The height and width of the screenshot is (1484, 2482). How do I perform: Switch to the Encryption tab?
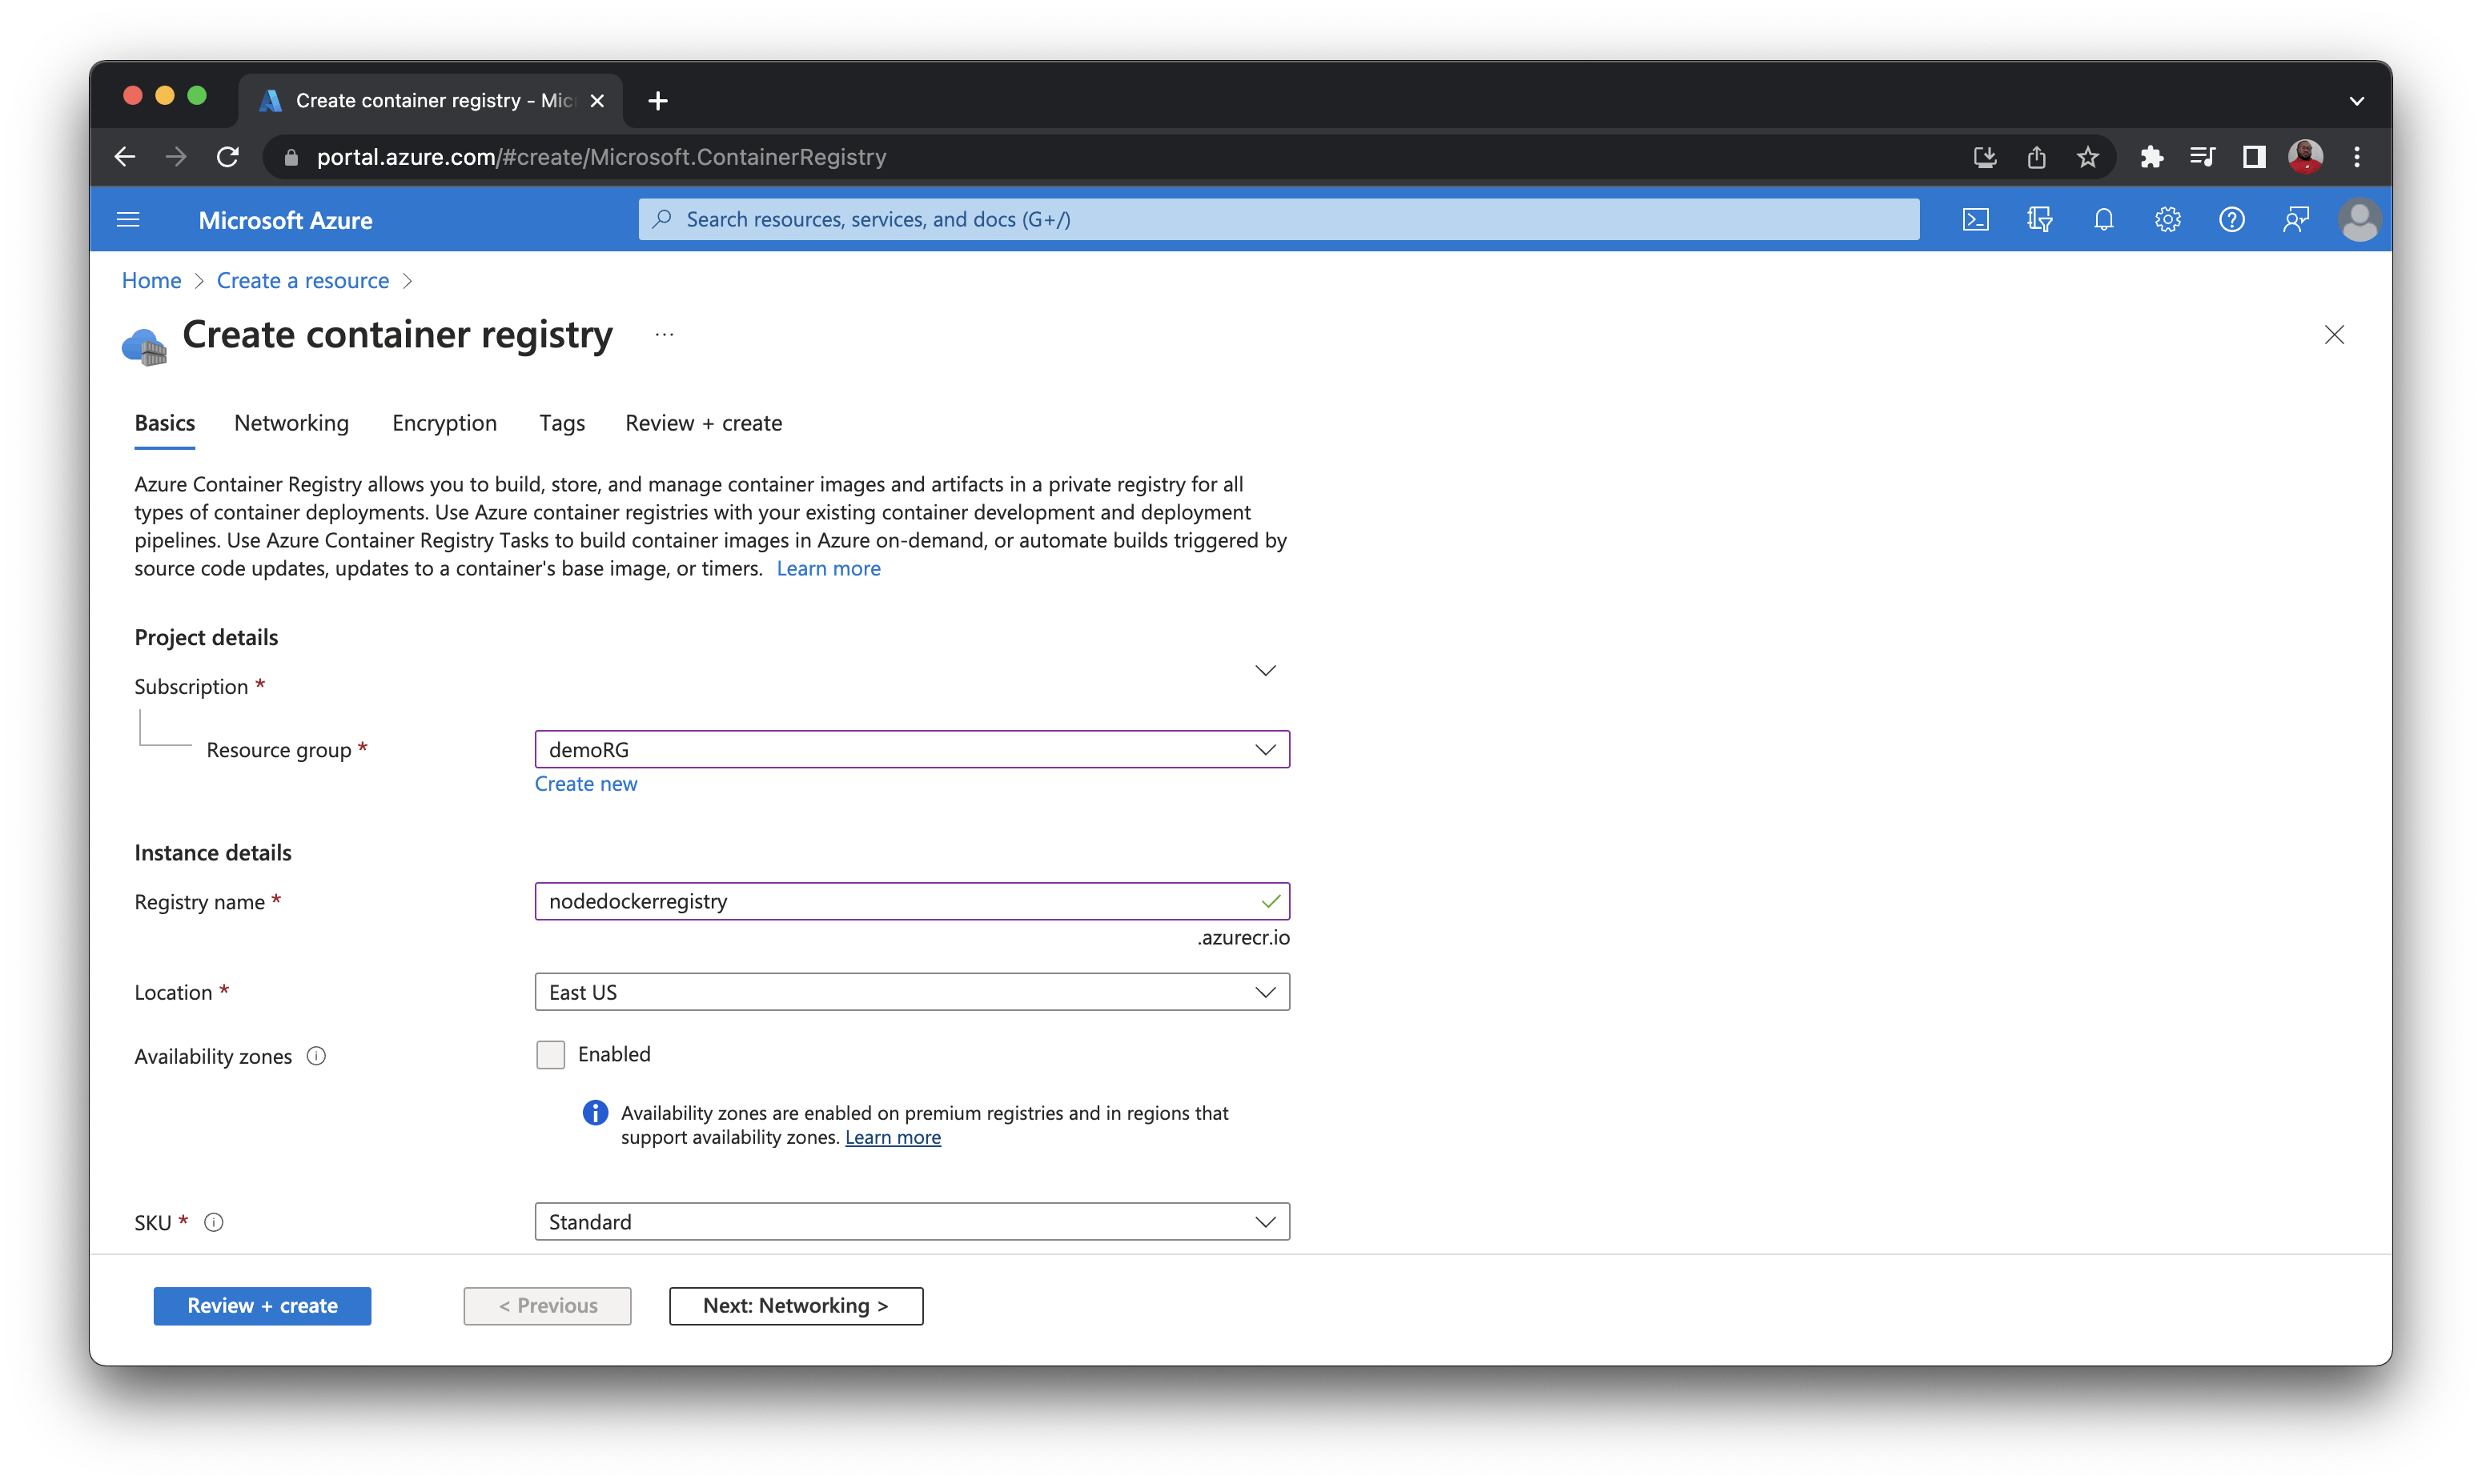click(444, 423)
